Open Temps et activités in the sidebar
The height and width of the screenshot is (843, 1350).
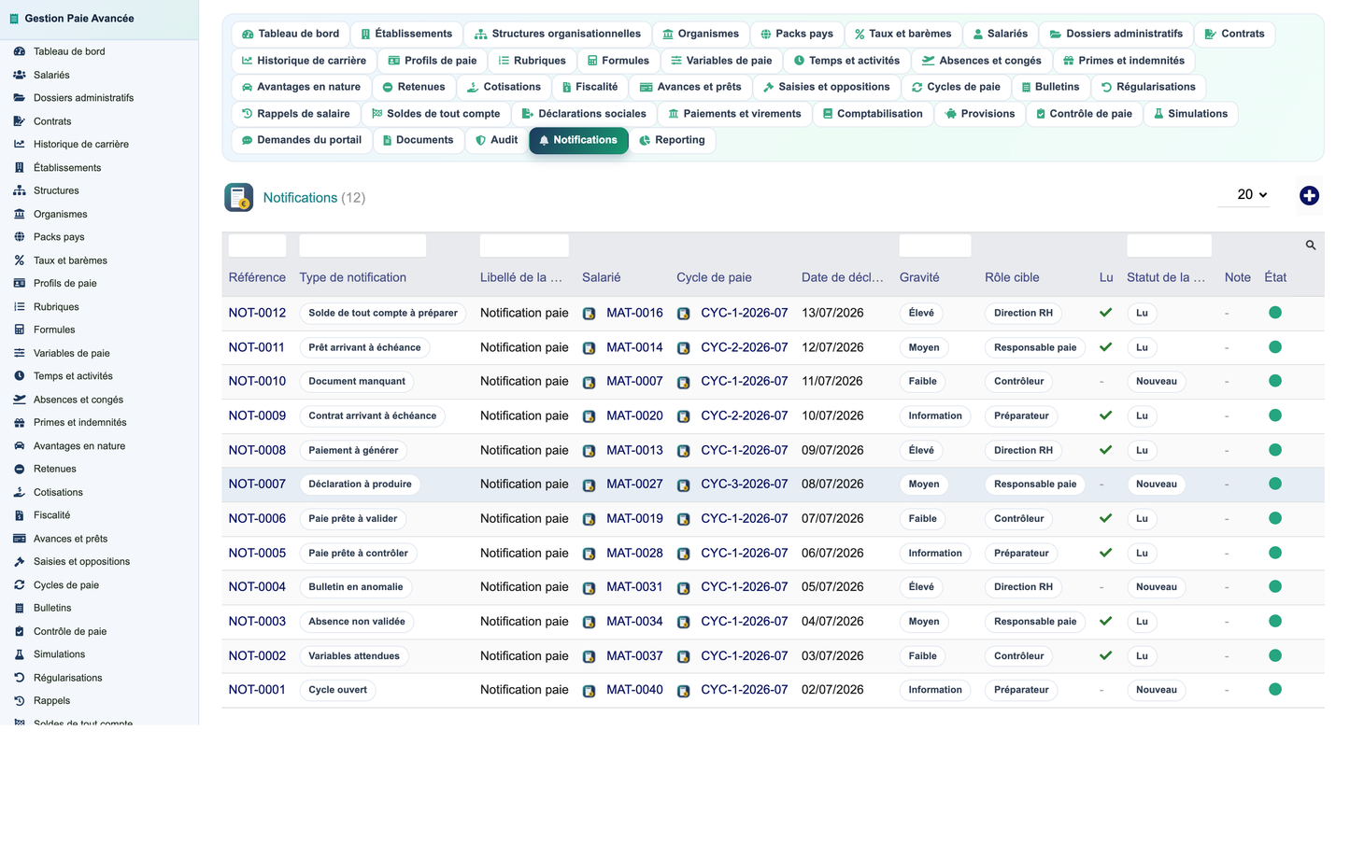[x=73, y=376]
